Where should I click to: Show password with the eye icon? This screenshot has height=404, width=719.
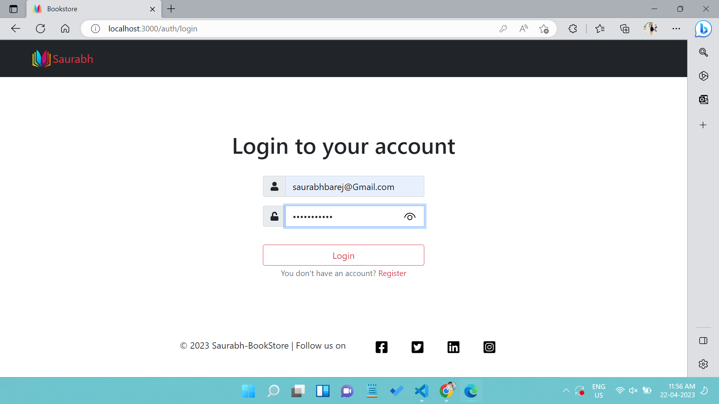(x=410, y=217)
